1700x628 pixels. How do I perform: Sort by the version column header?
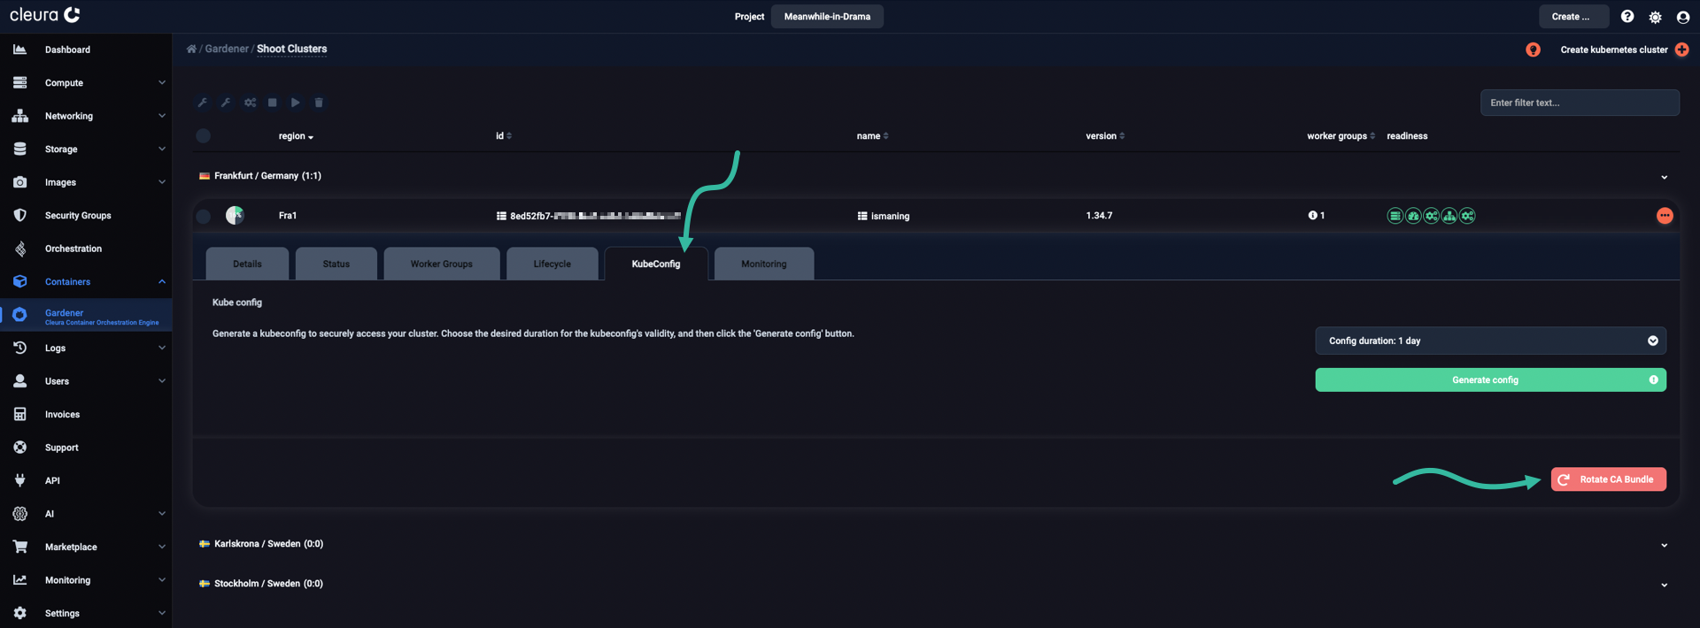click(x=1105, y=136)
